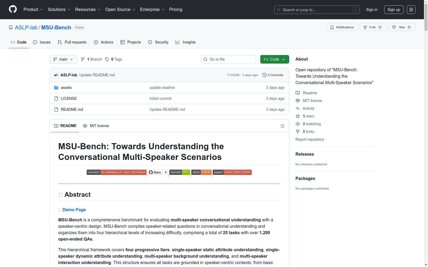The height and width of the screenshot is (267, 428).
Task: Expand the Solutions menu
Action: (59, 10)
